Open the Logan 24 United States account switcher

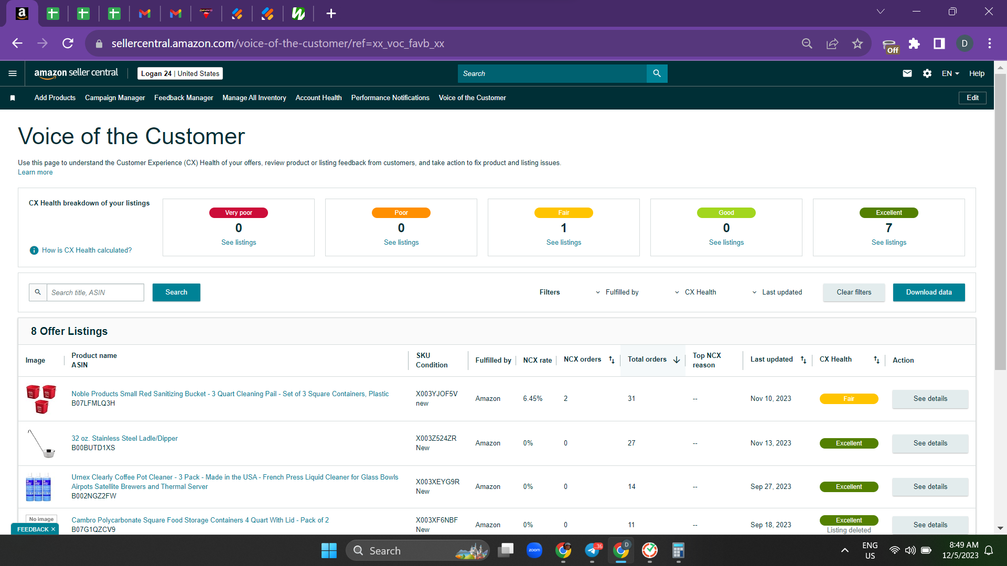click(x=180, y=73)
